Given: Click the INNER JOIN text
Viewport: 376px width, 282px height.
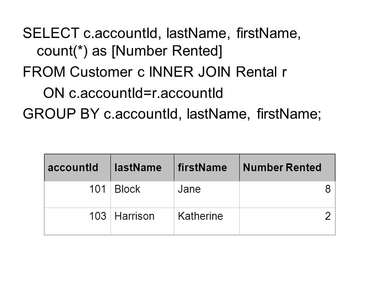Looking at the screenshot, I should (x=190, y=72).
